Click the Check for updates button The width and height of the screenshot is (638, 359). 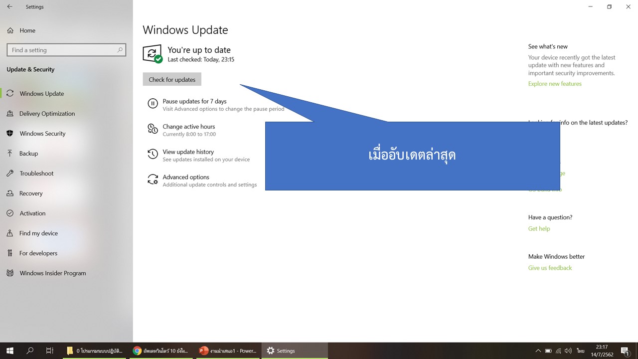(172, 79)
